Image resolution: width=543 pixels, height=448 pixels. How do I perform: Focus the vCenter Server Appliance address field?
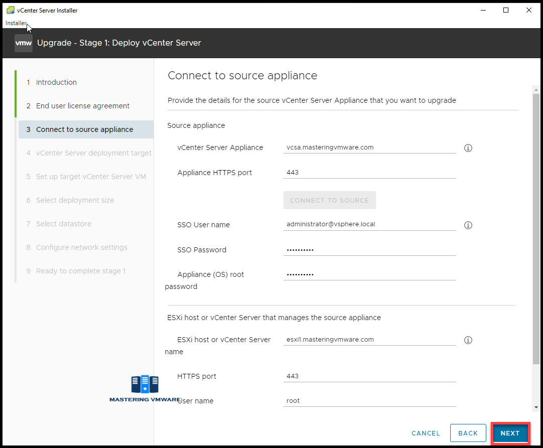pos(369,147)
